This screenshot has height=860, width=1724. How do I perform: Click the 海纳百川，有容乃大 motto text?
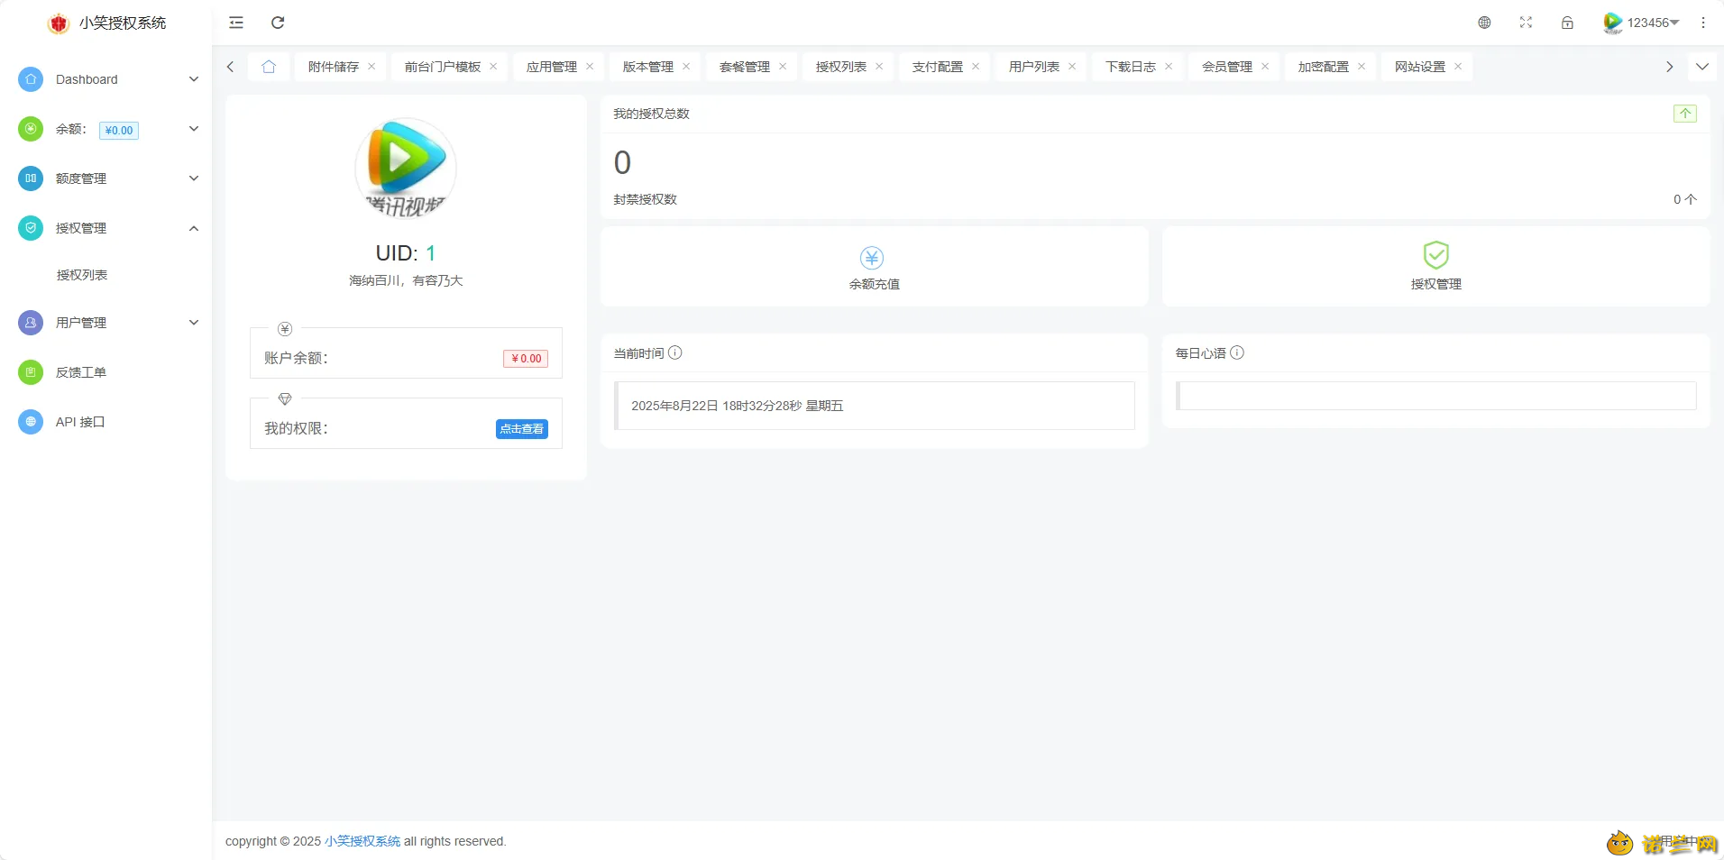click(406, 280)
